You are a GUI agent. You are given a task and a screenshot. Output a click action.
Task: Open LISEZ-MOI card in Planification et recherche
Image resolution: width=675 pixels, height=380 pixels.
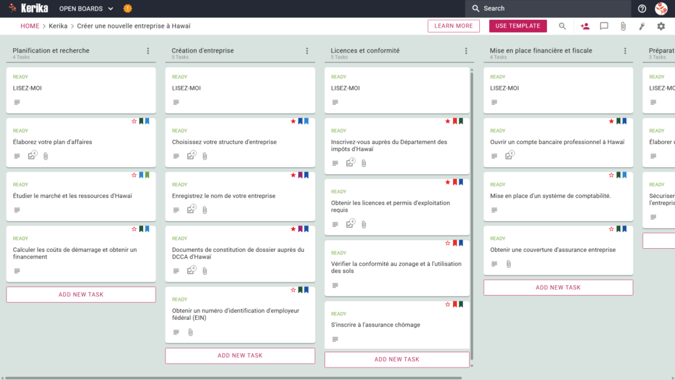point(81,90)
